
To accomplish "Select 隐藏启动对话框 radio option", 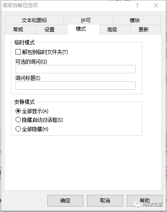I will (x=18, y=120).
